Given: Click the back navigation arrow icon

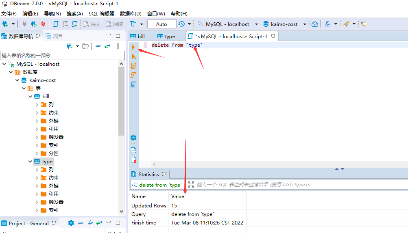Looking at the screenshot, I should coord(364,24).
